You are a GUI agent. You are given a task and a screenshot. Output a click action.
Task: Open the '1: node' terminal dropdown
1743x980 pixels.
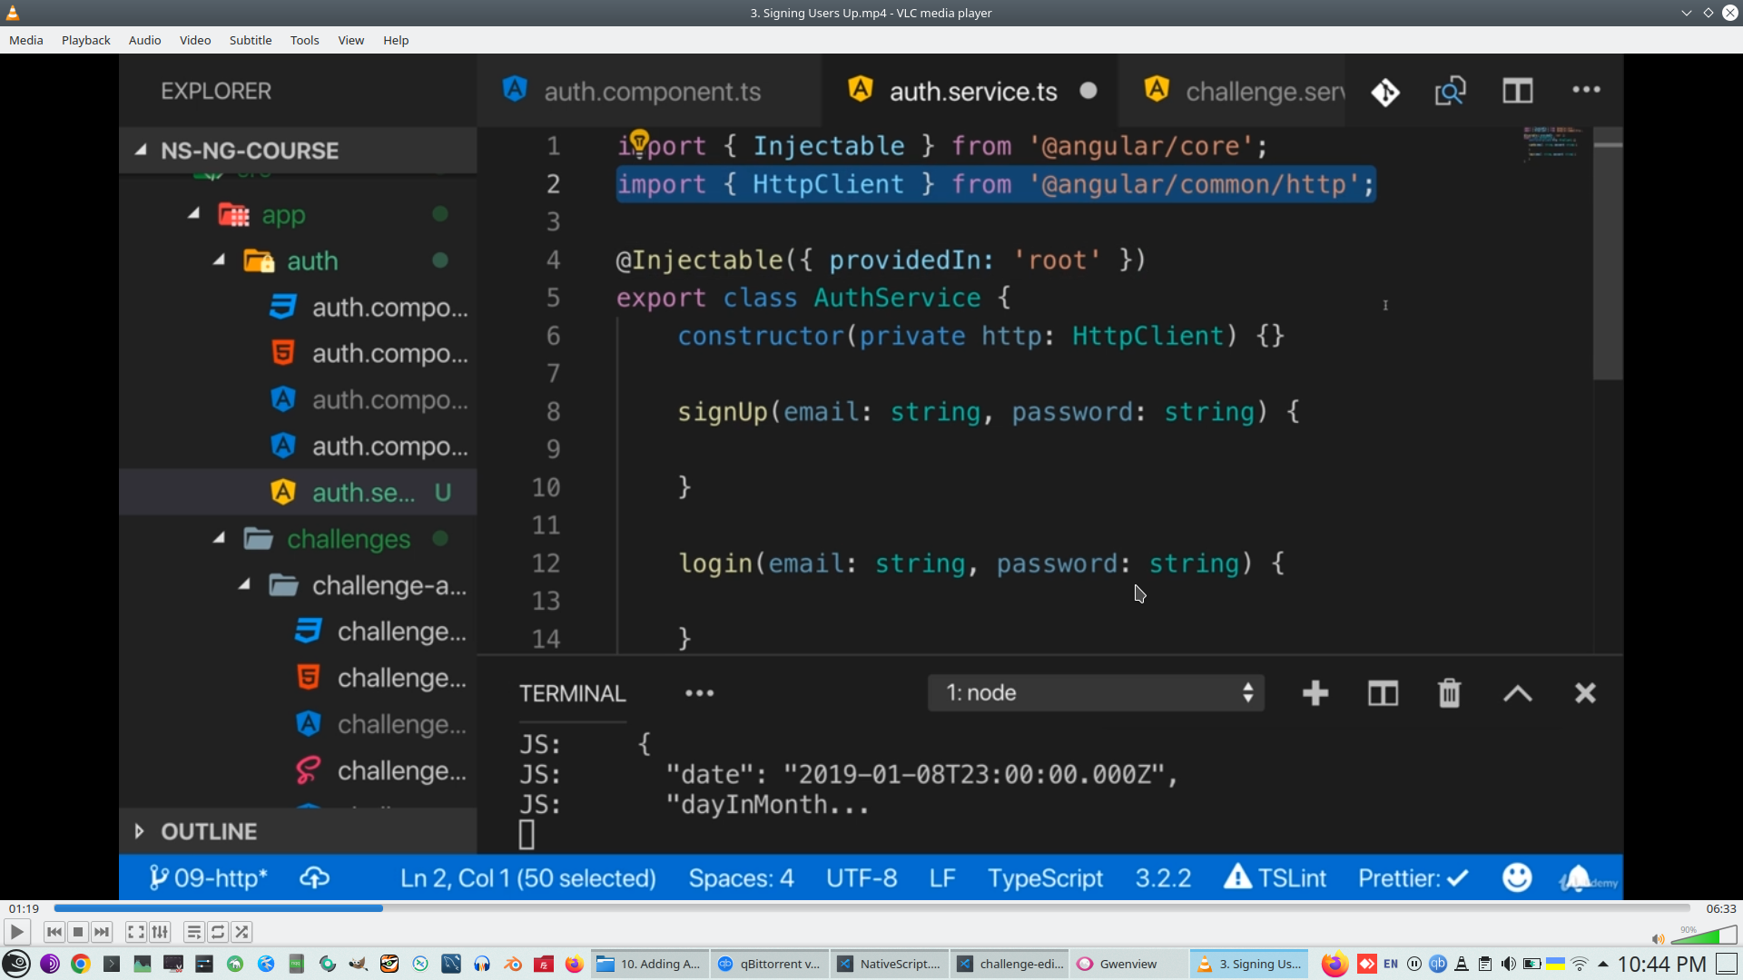click(x=1096, y=693)
